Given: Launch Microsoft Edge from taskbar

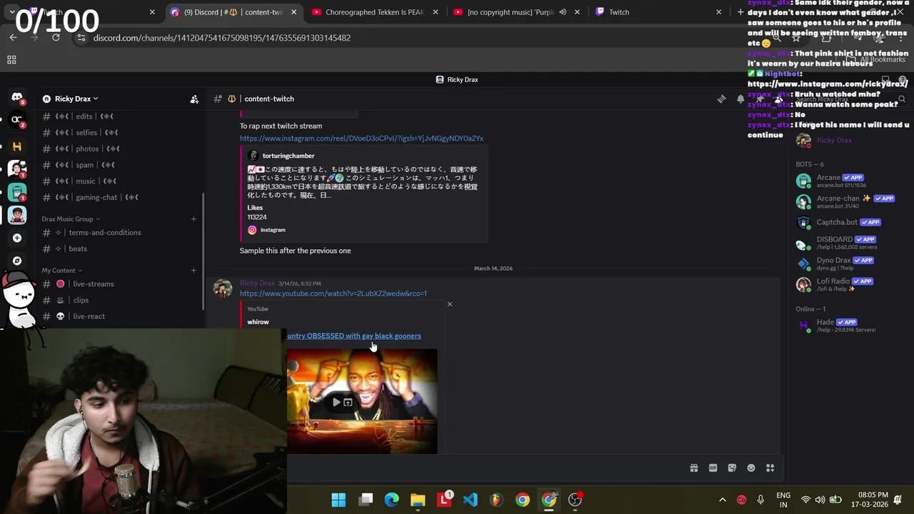Looking at the screenshot, I should point(391,500).
